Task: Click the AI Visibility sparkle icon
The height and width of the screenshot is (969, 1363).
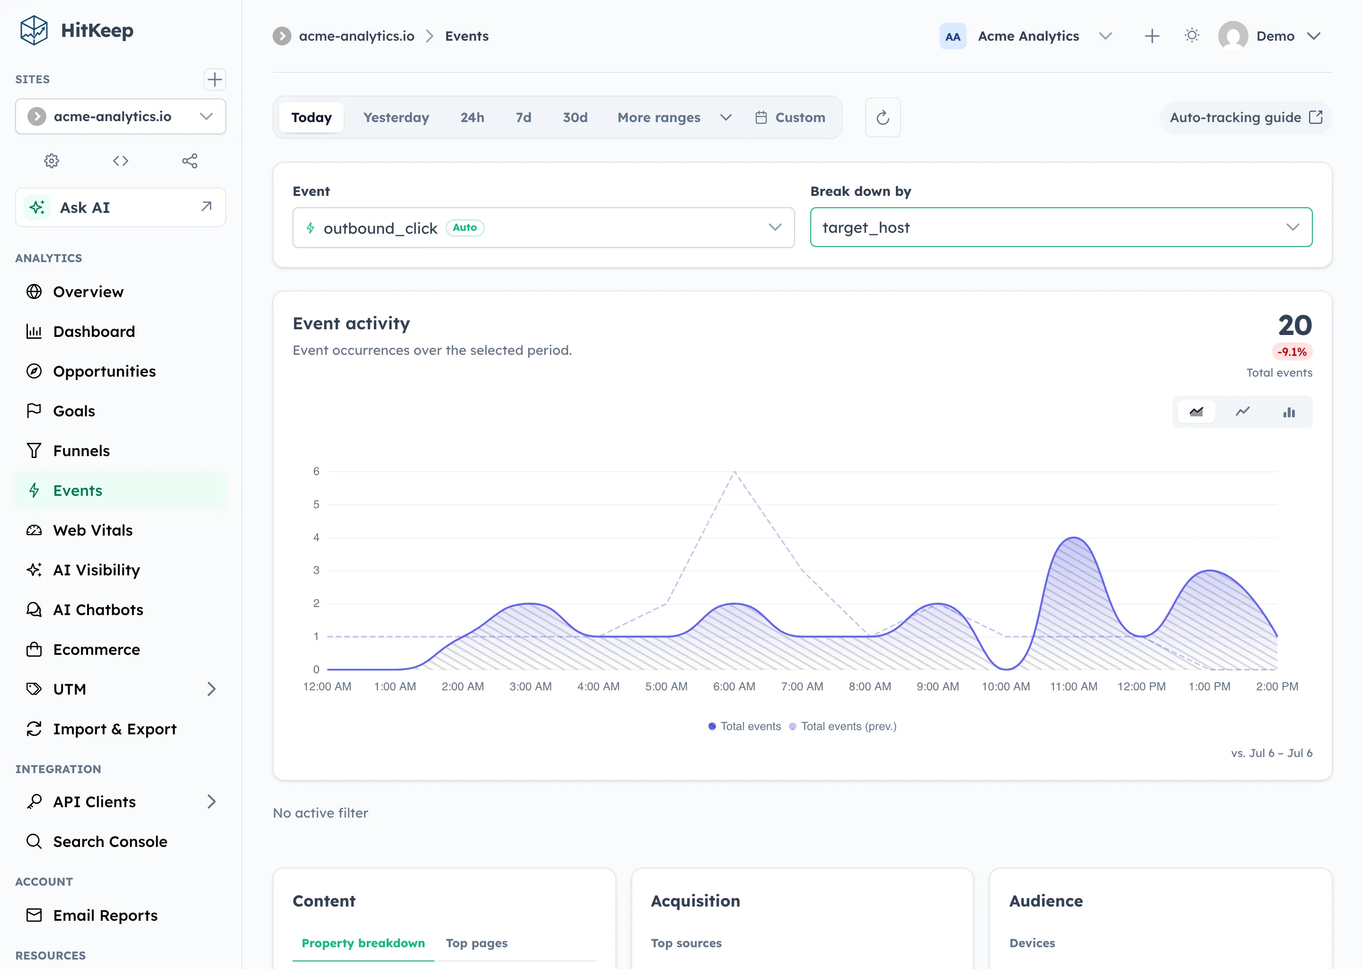Action: point(34,570)
